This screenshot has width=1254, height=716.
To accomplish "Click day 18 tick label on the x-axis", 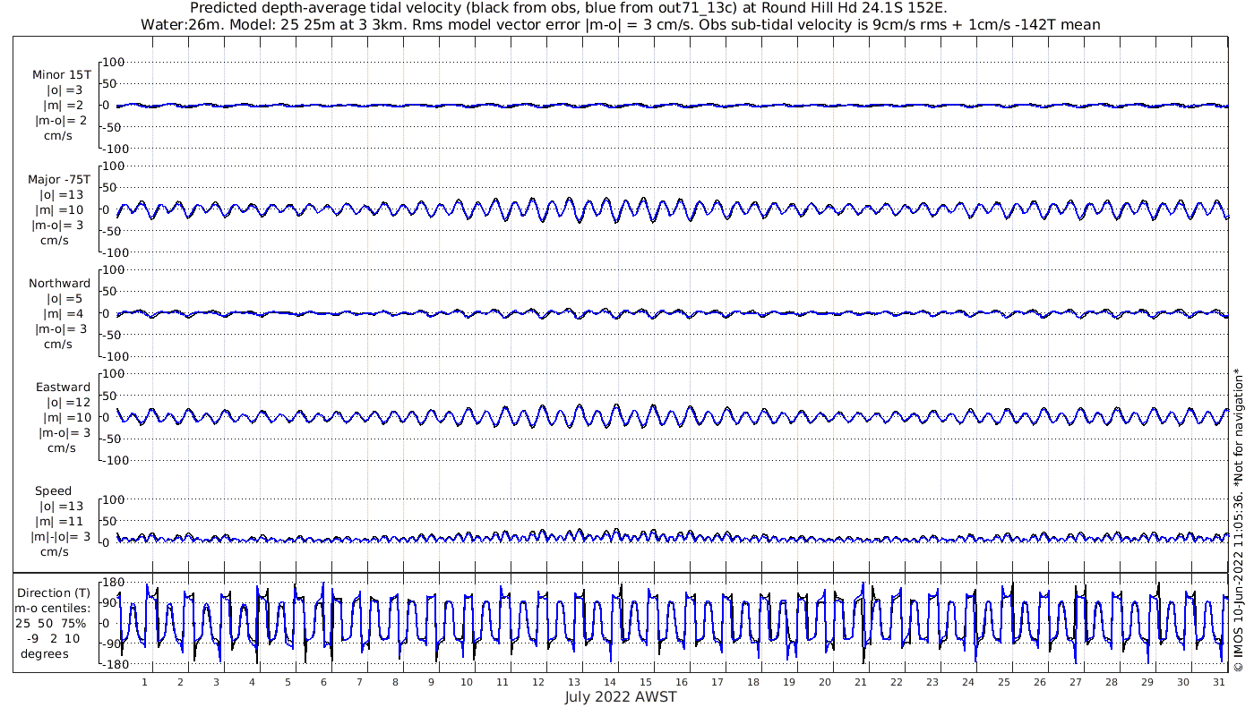I will [753, 681].
